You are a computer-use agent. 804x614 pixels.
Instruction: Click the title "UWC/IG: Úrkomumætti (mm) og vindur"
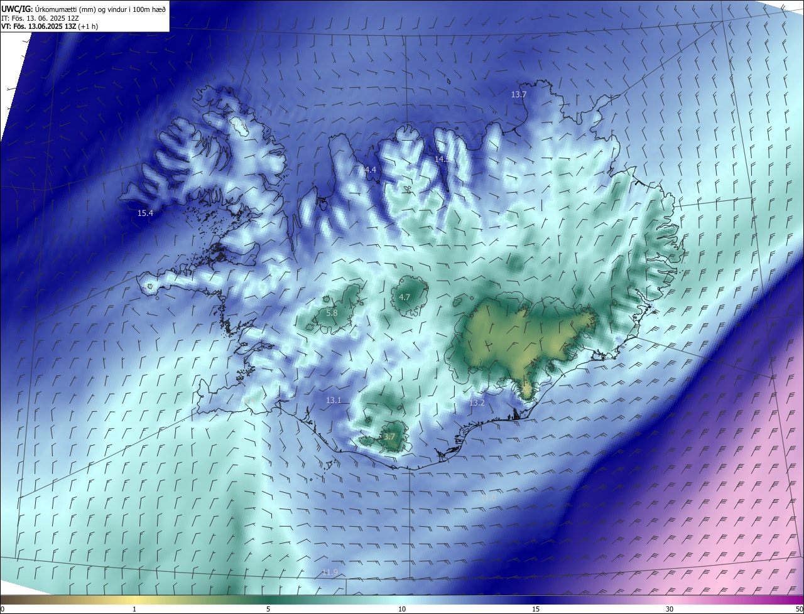pos(84,9)
